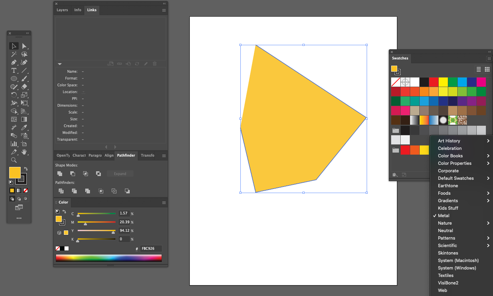
Task: Switch Swatches panel to list view
Action: coord(478,69)
